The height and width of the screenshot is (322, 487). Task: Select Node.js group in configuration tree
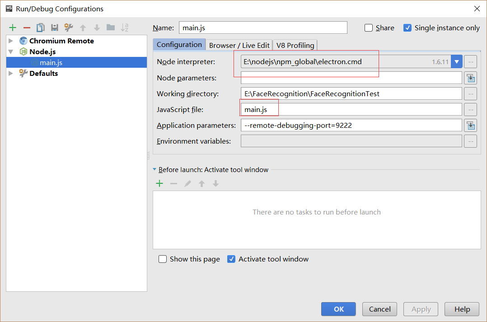coord(42,51)
